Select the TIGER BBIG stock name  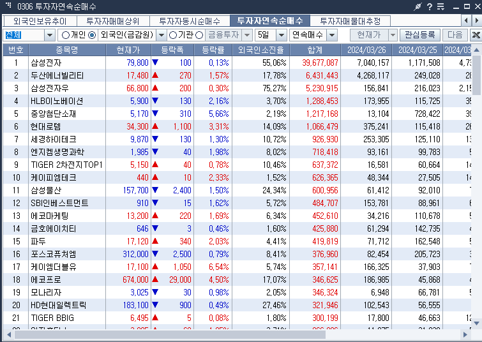[52, 318]
